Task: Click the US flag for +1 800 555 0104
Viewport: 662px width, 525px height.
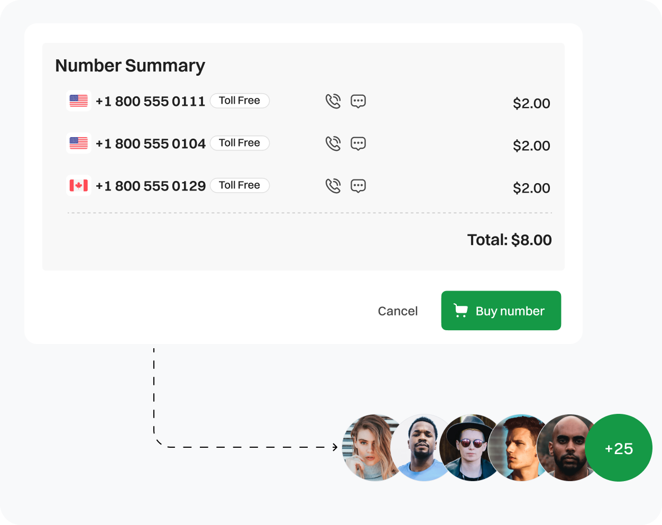Action: [x=78, y=143]
